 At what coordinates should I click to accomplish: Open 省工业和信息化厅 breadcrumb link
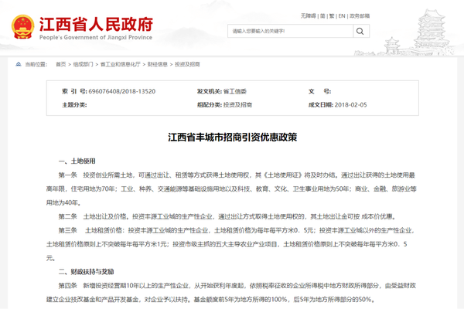tap(120, 64)
